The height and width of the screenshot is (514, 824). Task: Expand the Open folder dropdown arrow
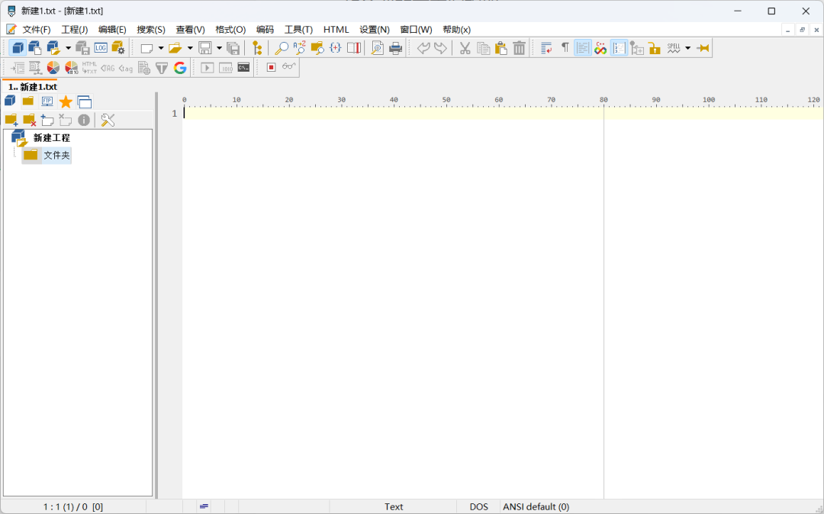[x=190, y=48]
